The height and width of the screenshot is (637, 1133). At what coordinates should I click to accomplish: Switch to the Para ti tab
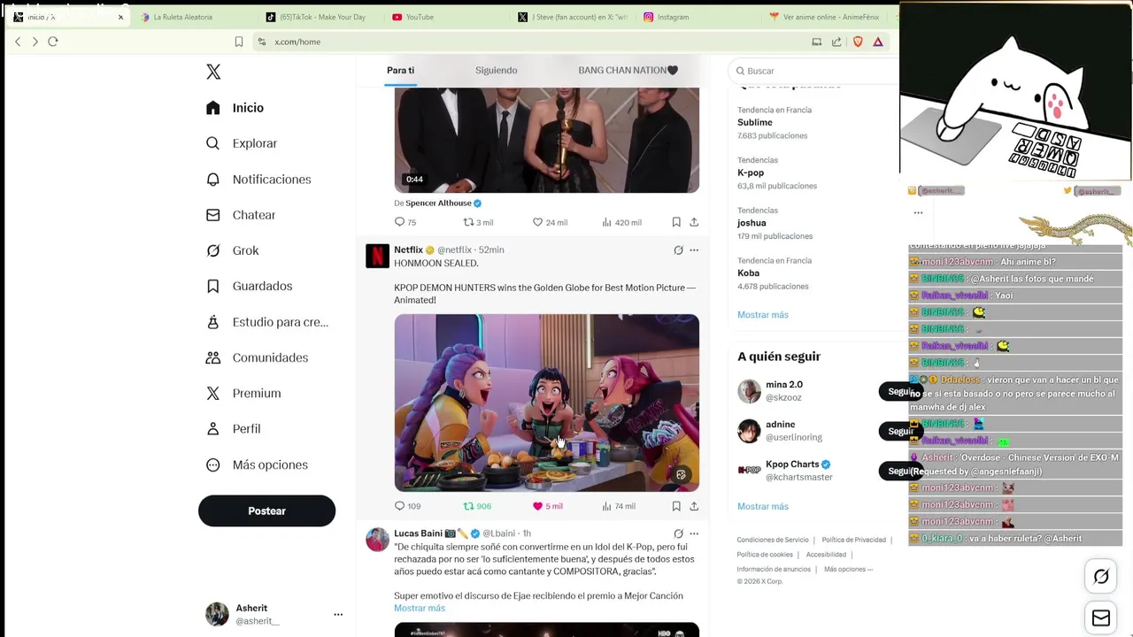[400, 70]
